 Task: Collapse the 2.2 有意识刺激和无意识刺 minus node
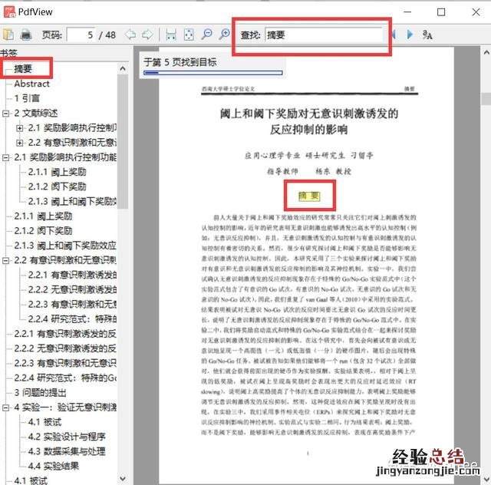[x=5, y=260]
